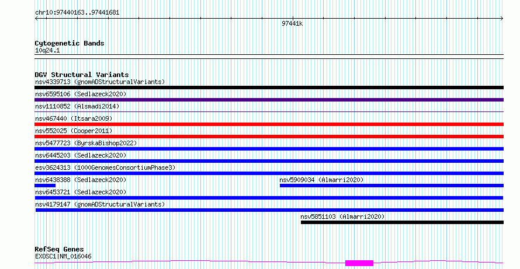Click the Cytogenetic Bands track title
Viewport: 520px width, 269px height.
70,43
